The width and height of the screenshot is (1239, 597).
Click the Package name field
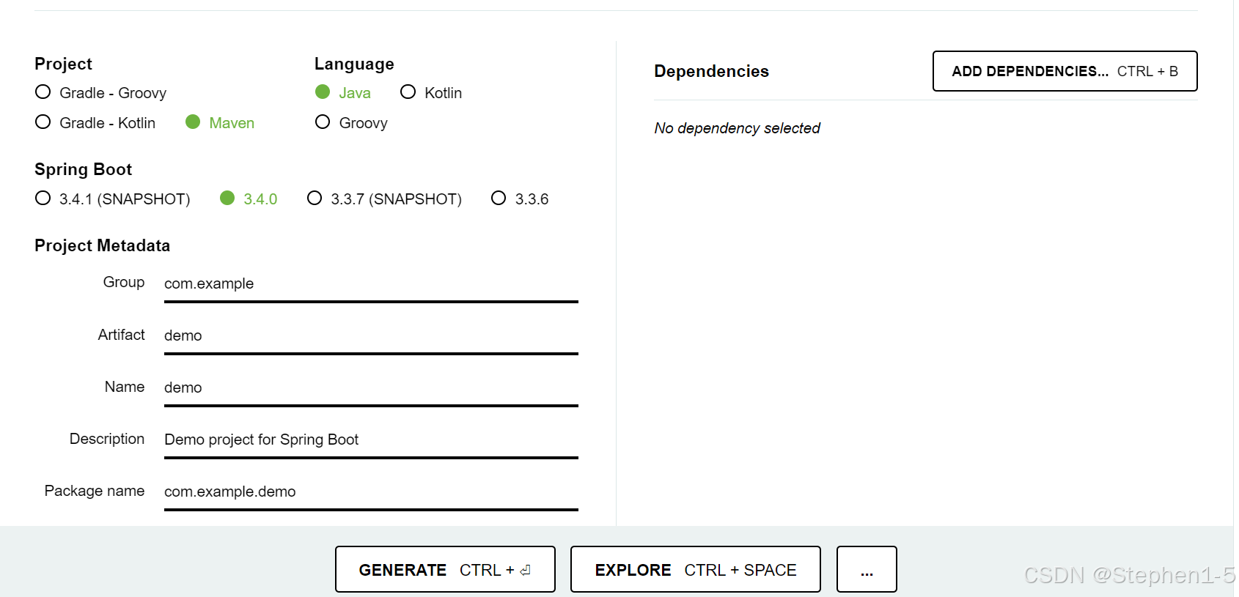(371, 492)
